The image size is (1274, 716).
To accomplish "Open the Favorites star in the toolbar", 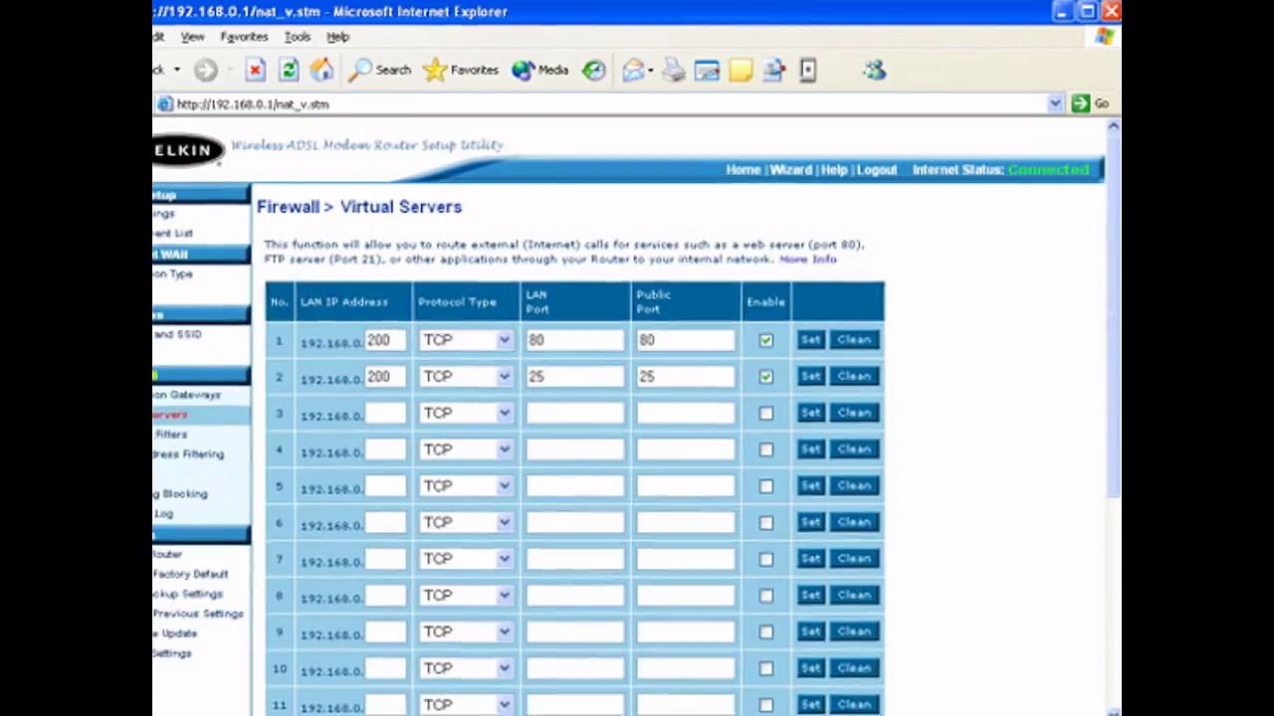I will [x=460, y=70].
